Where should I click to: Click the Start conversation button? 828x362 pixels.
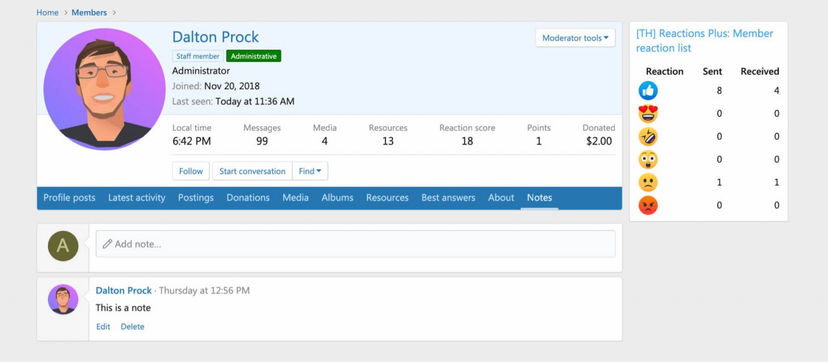pos(252,171)
